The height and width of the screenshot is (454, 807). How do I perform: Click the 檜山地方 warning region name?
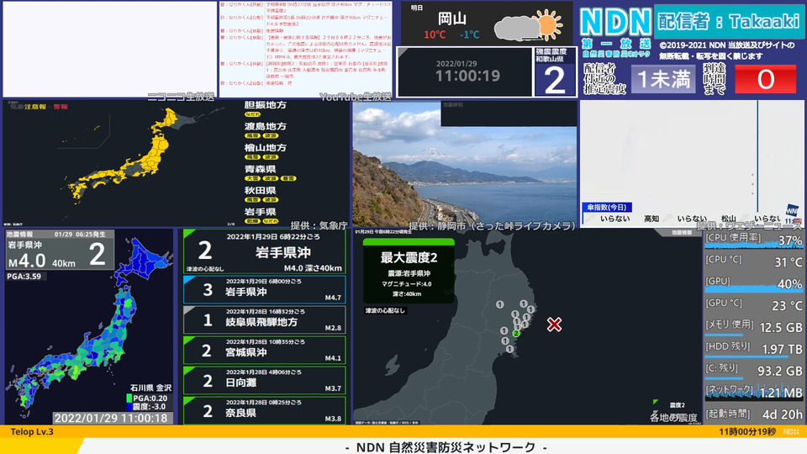click(x=265, y=148)
